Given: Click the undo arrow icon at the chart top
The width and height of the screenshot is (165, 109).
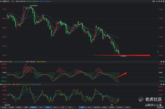Looking at the screenshot, I should point(157,1).
